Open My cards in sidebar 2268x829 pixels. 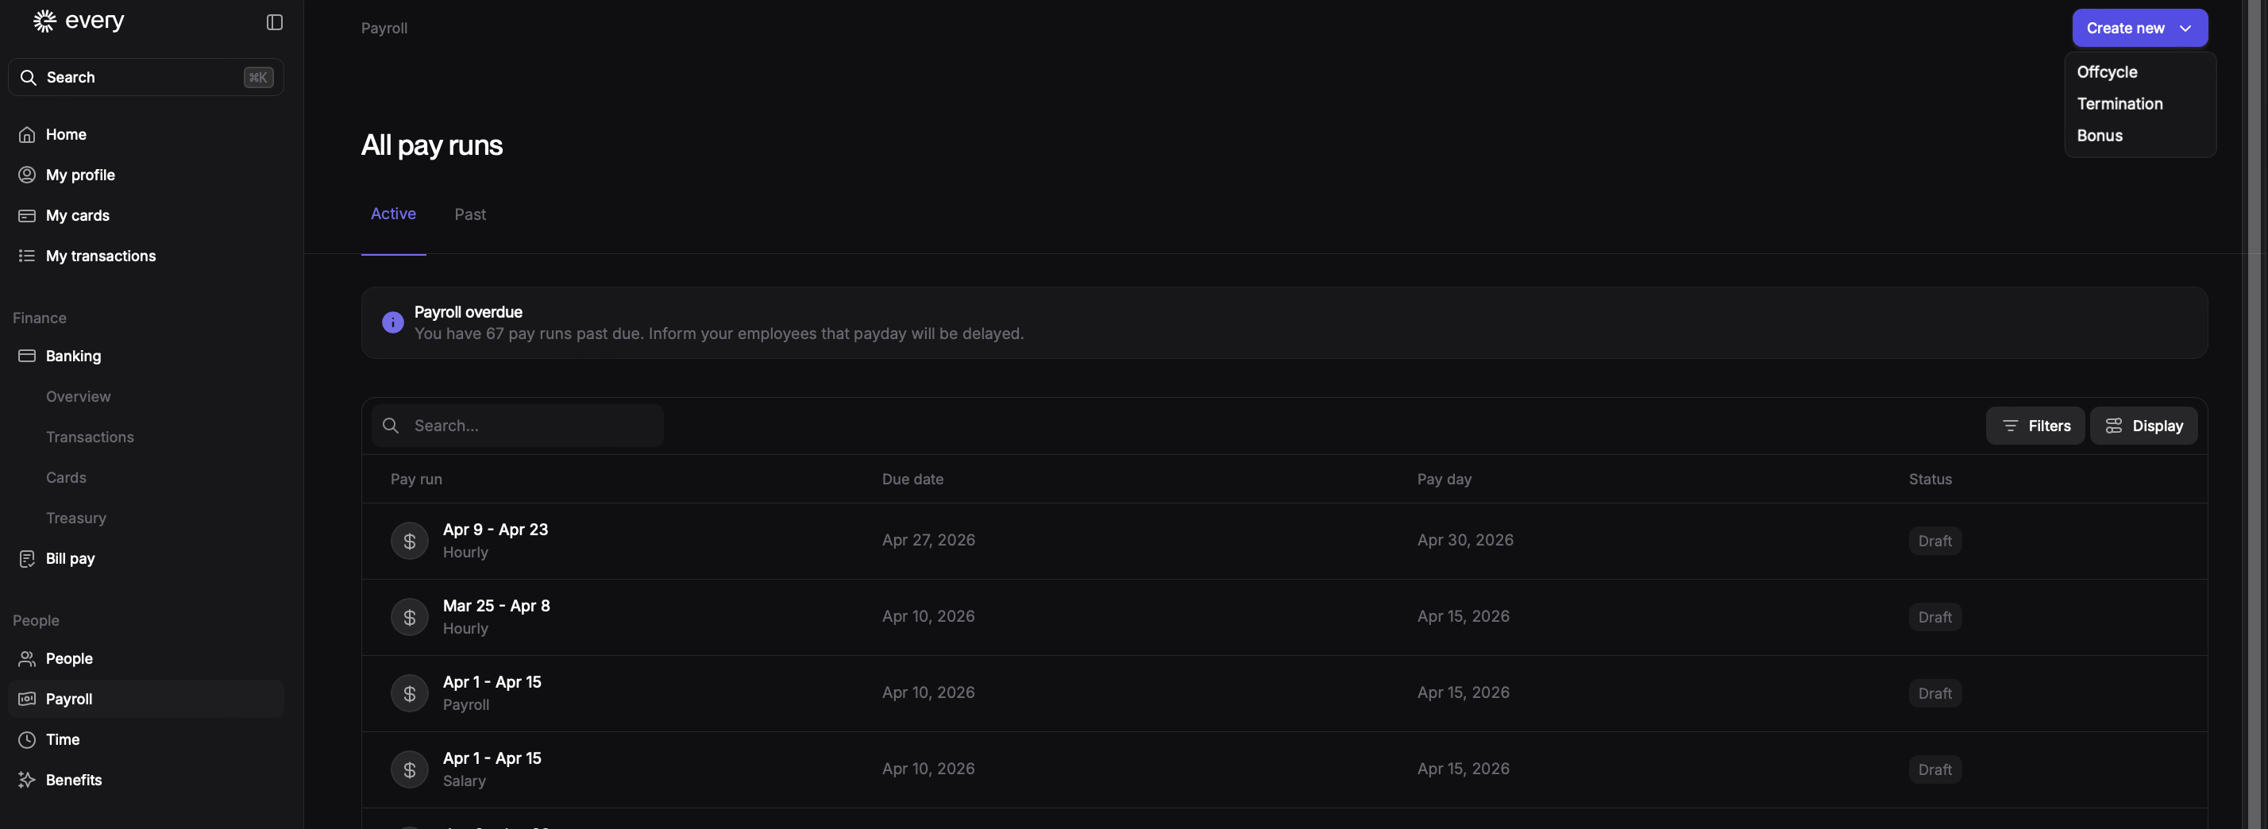point(78,216)
